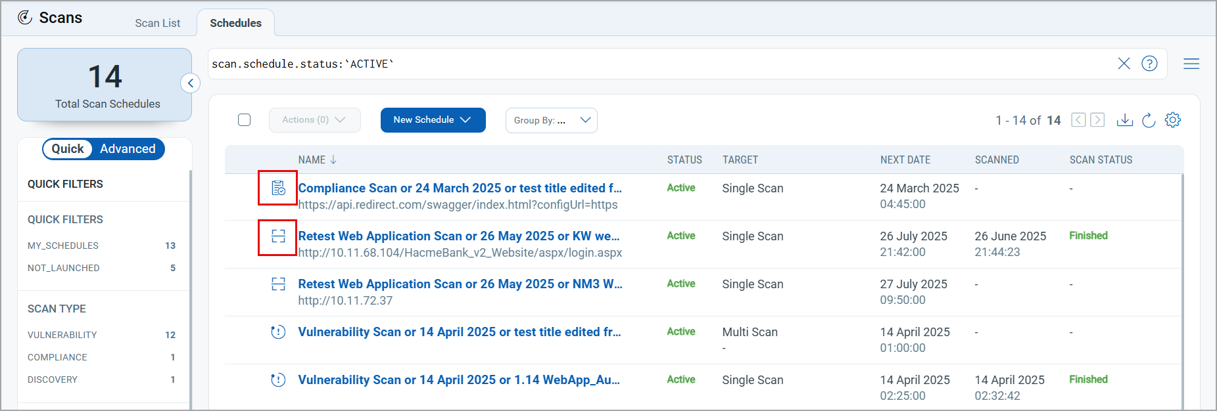Click the 1 - 14 of 14 pagination text

(1028, 120)
